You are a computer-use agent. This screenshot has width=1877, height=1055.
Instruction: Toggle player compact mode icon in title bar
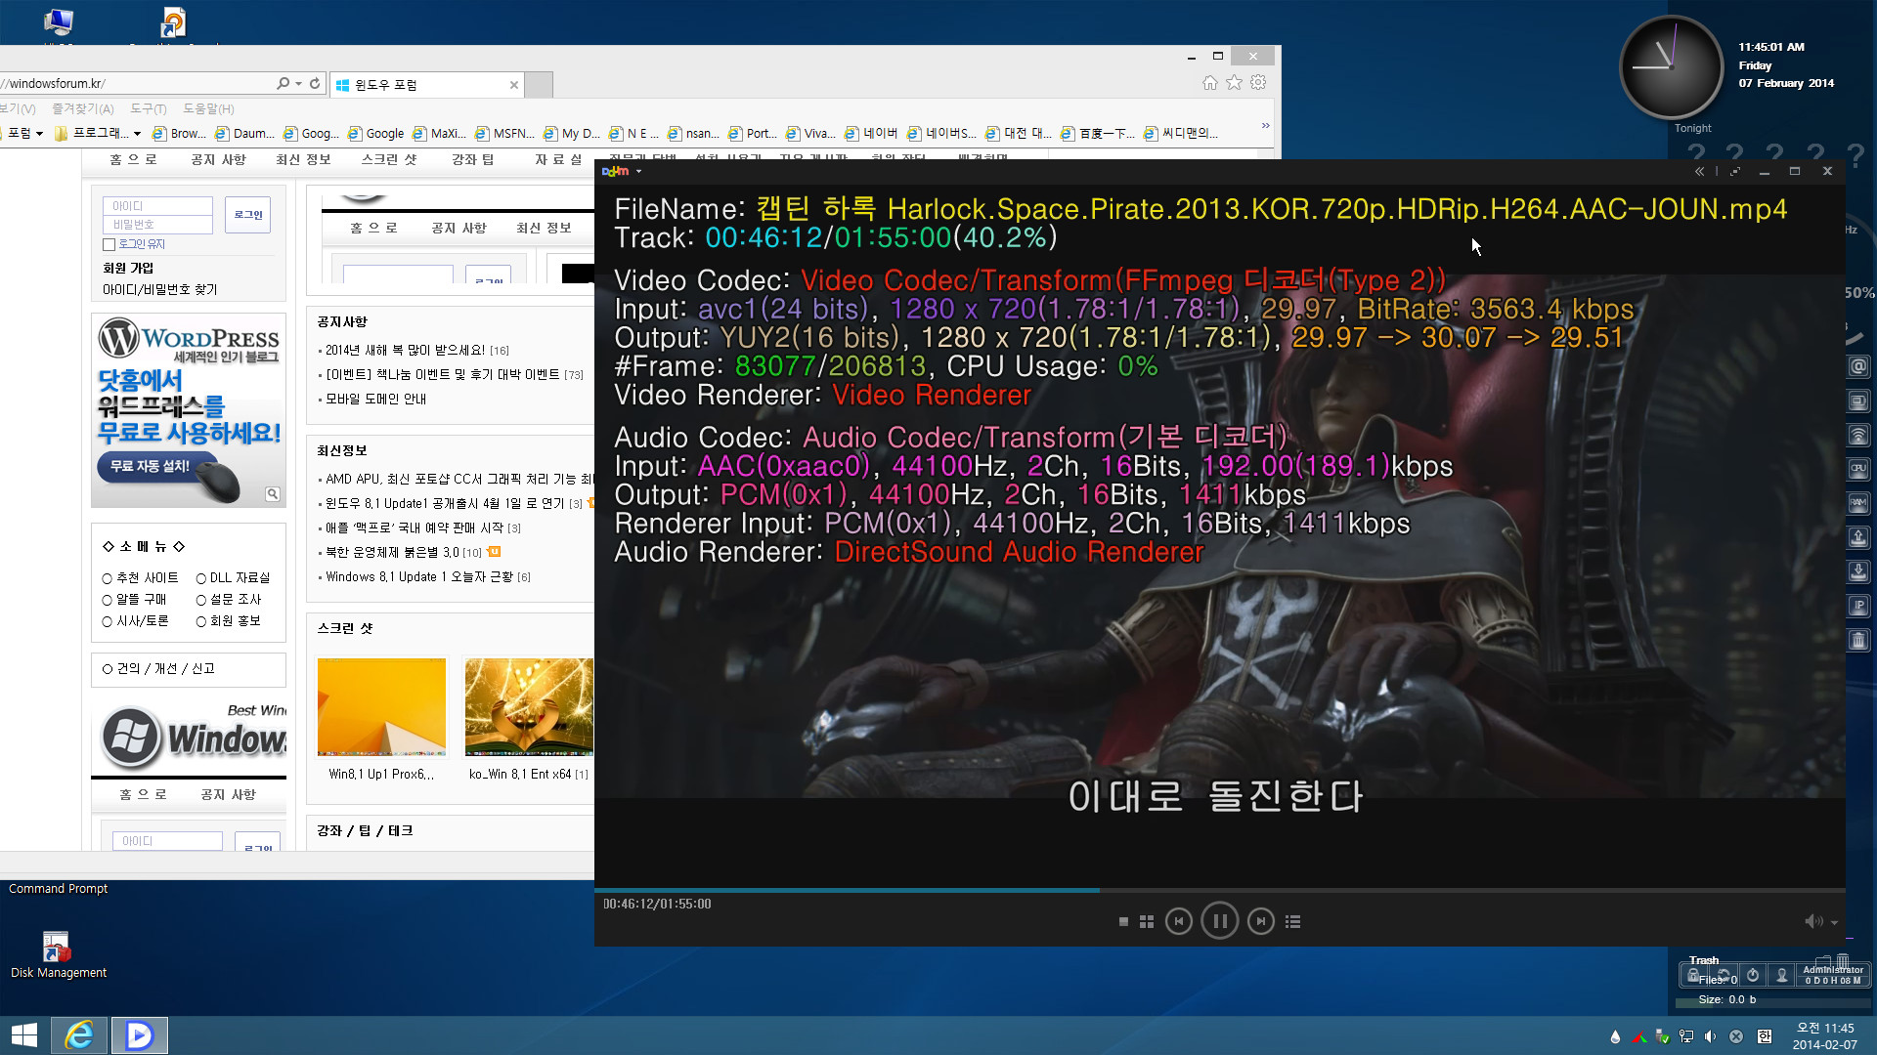coord(1735,171)
